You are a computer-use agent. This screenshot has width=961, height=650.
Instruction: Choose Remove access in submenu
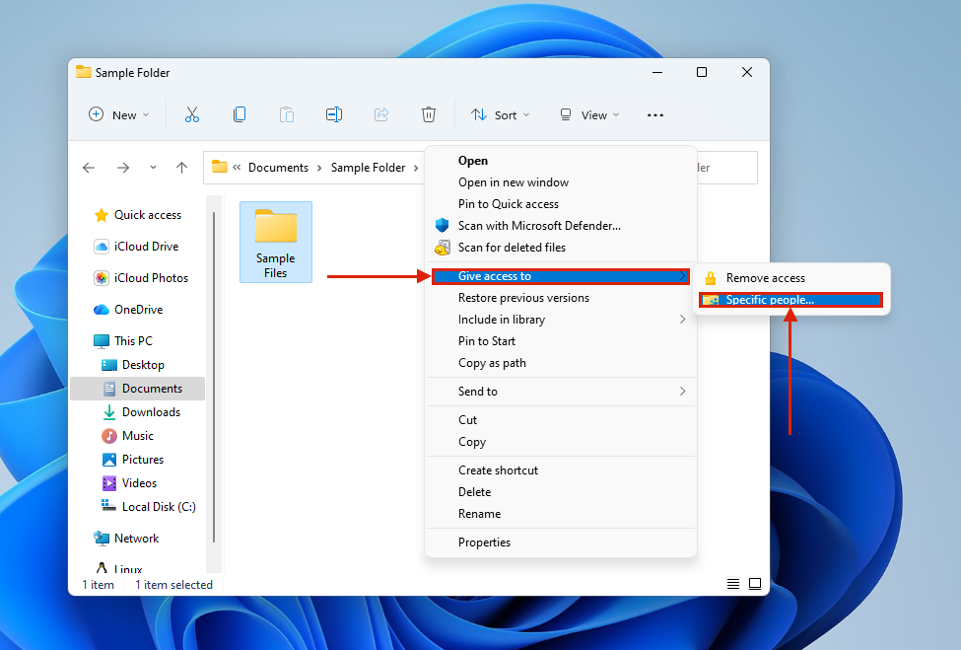click(765, 278)
